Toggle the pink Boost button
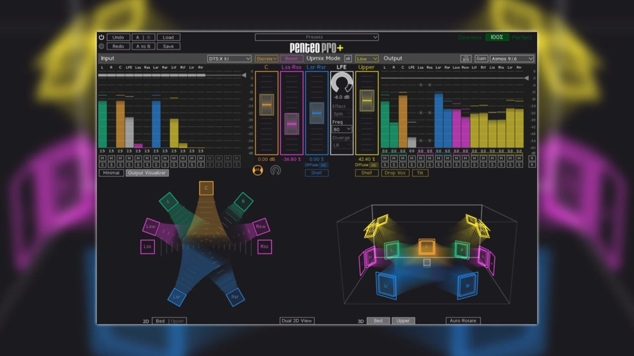Screen dimensions: 634x356 [291, 59]
